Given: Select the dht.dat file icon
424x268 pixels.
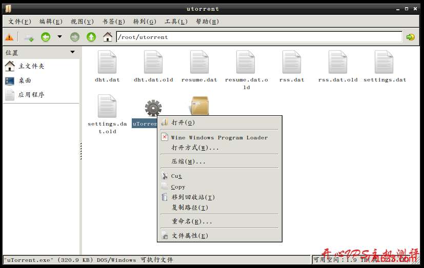Looking at the screenshot, I should [x=107, y=62].
